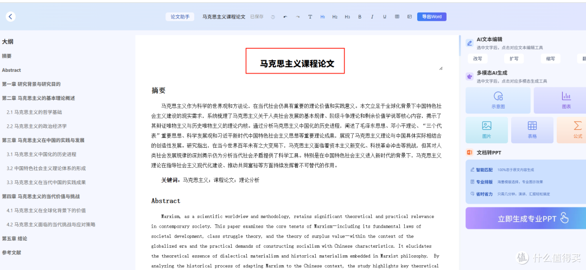
Task: Jump to 摘要 in the outline
Action: pyautogui.click(x=7, y=56)
